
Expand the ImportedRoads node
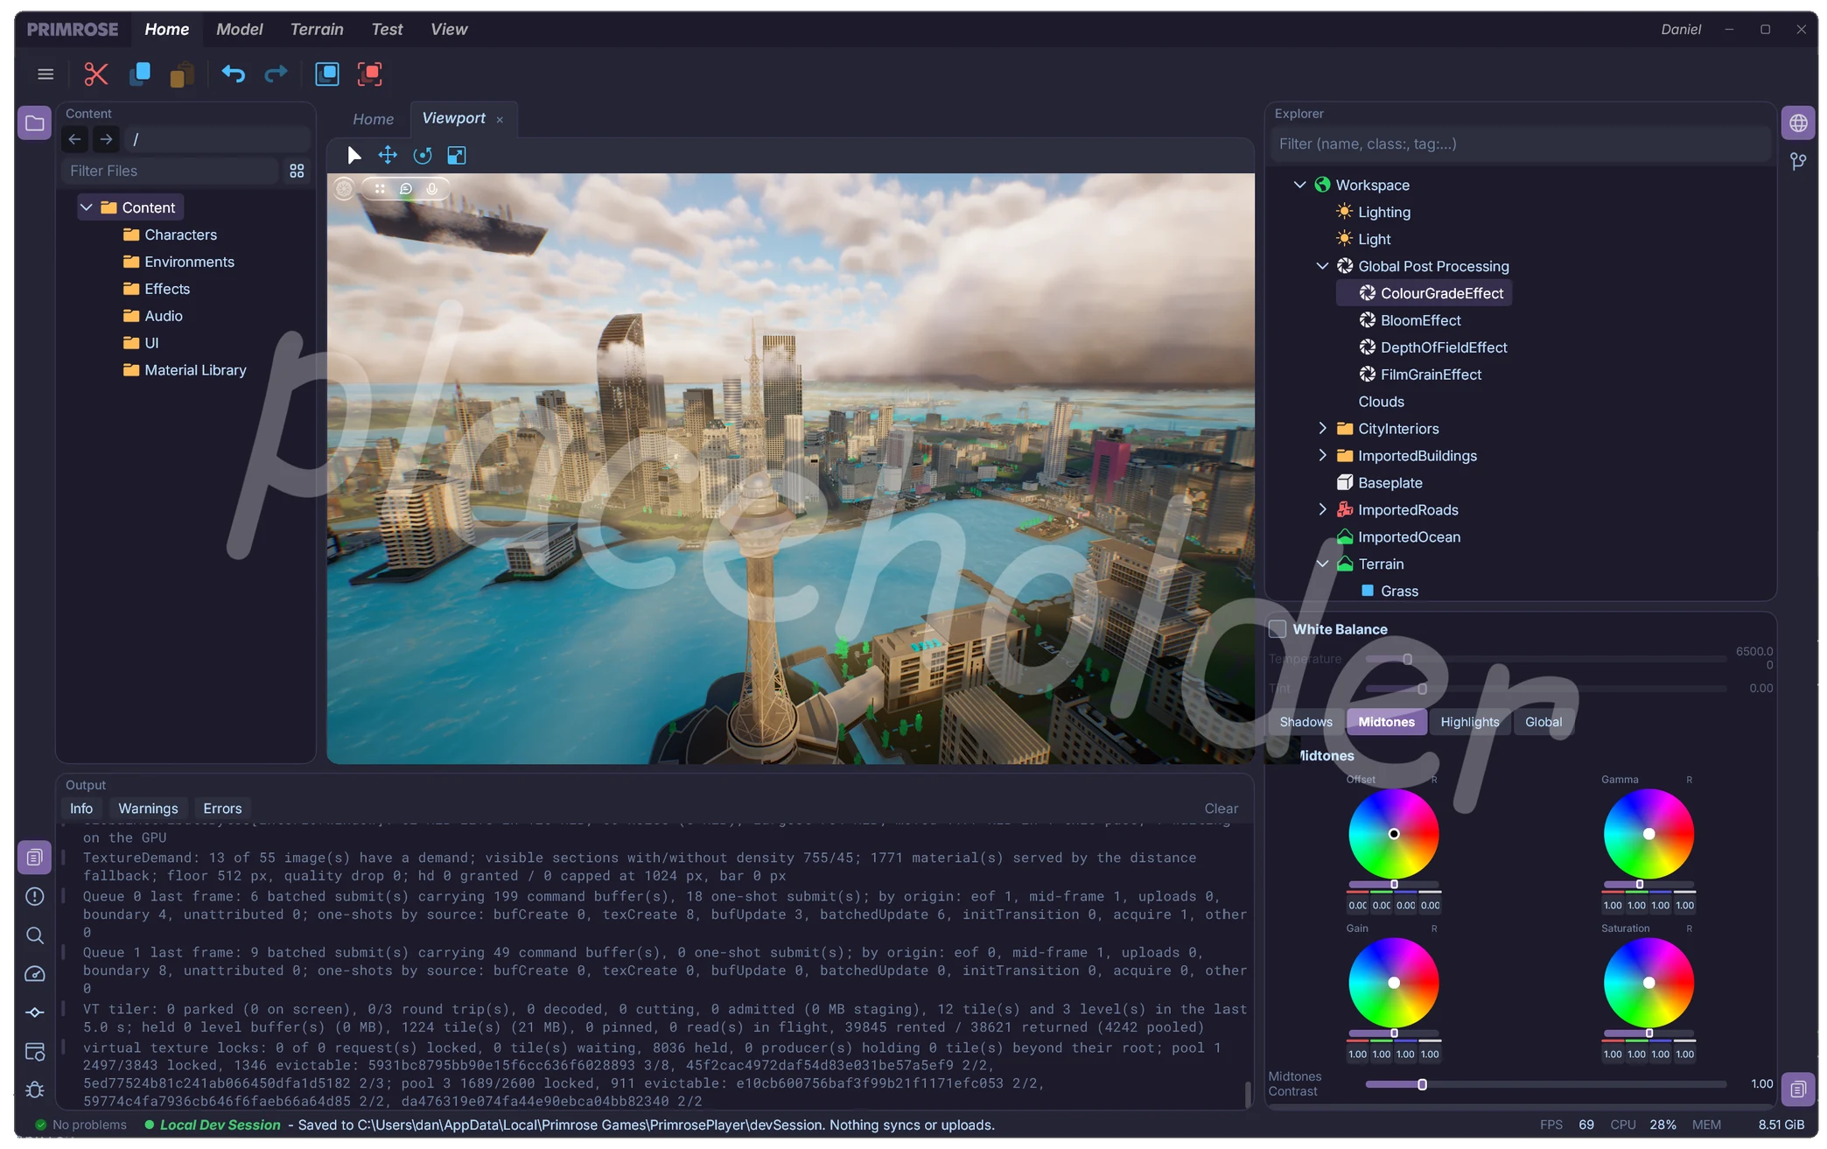[x=1322, y=509]
